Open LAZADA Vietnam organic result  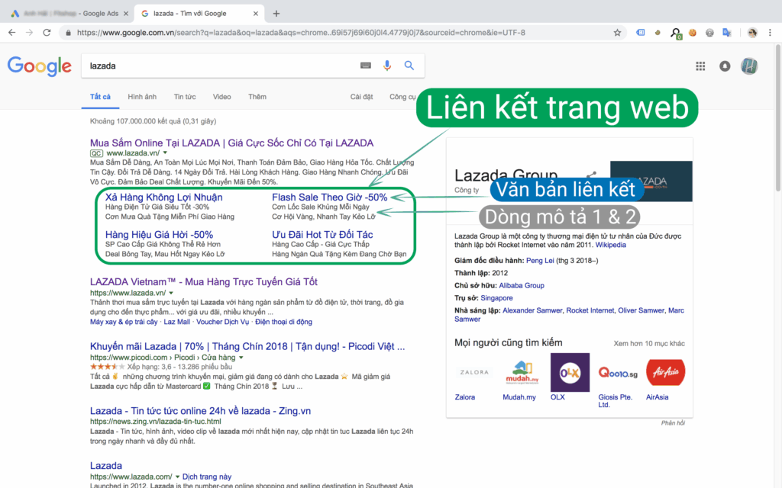point(203,282)
